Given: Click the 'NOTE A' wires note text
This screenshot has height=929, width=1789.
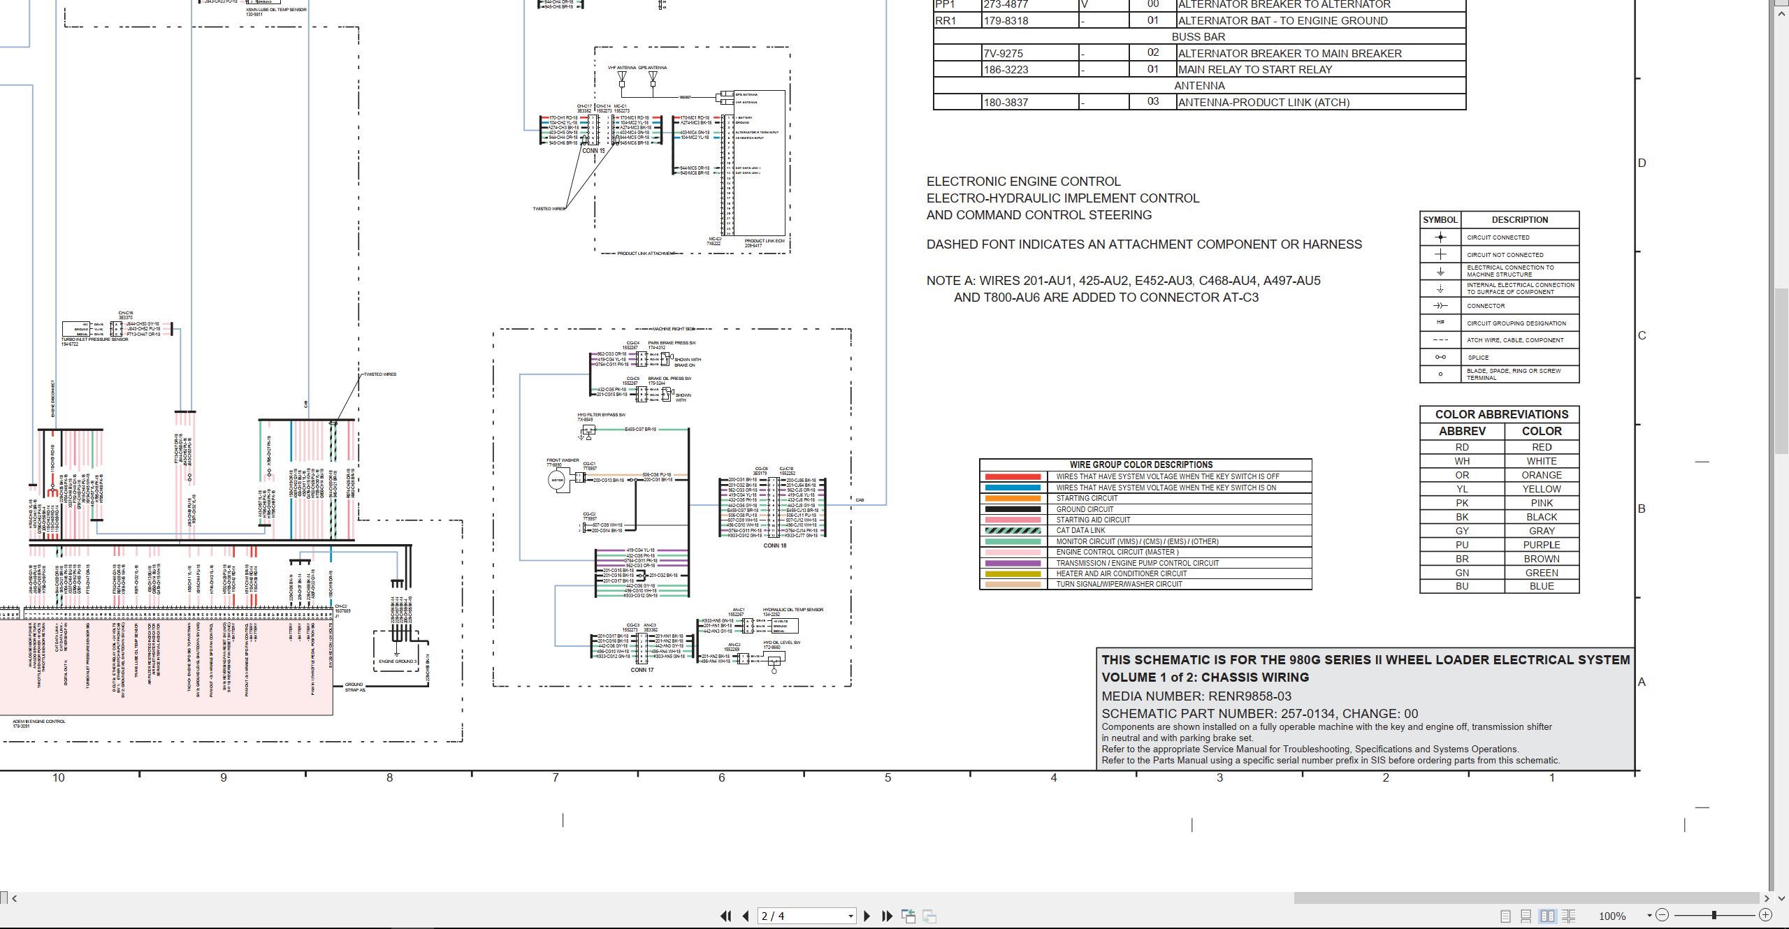Looking at the screenshot, I should [1124, 289].
